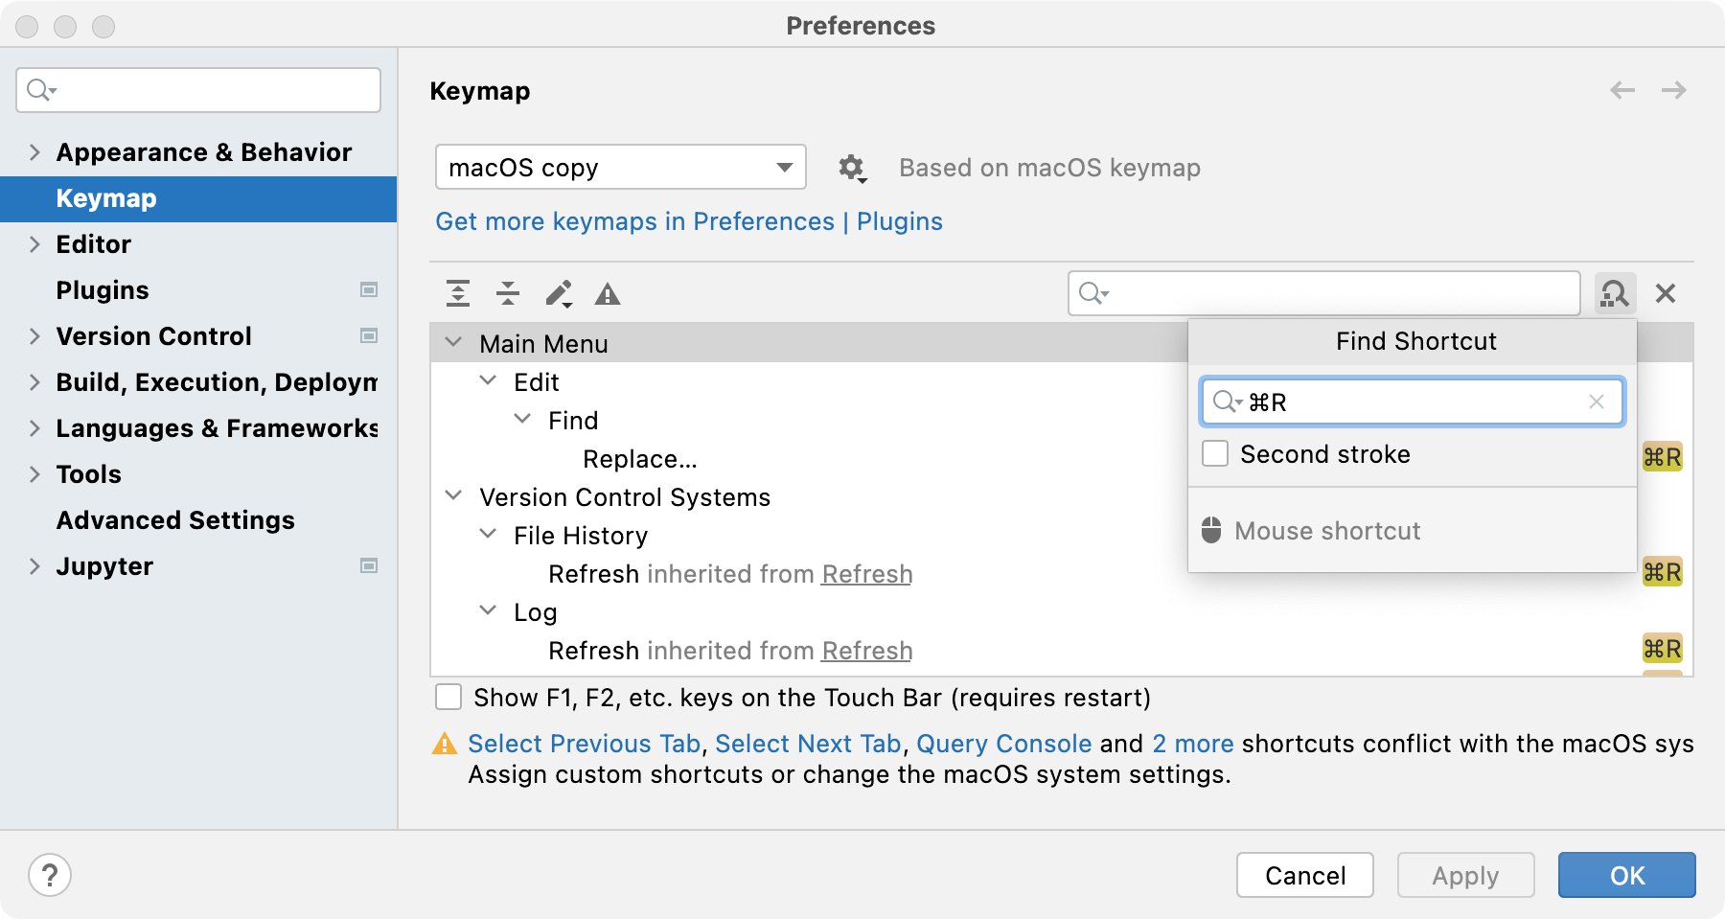Collapse the Main Menu tree node

[454, 343]
